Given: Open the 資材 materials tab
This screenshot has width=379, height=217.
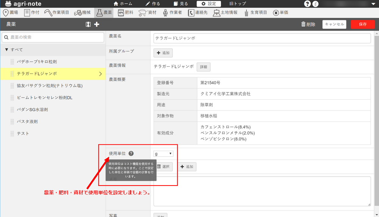Looking at the screenshot, I should pyautogui.click(x=147, y=12).
